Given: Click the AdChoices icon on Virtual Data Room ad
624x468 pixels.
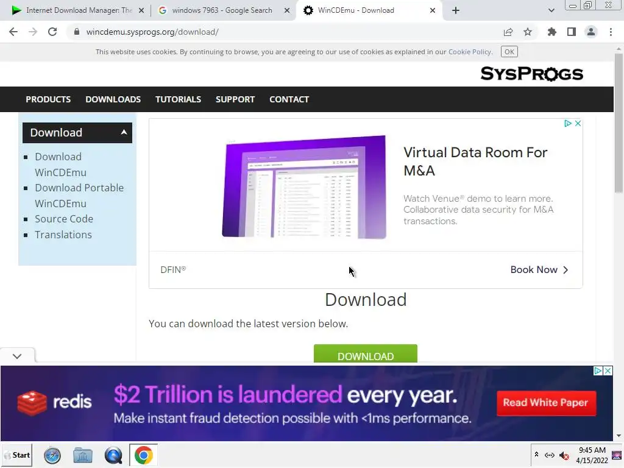Looking at the screenshot, I should click(568, 123).
